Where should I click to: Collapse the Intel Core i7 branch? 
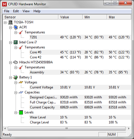coord(10,43)
